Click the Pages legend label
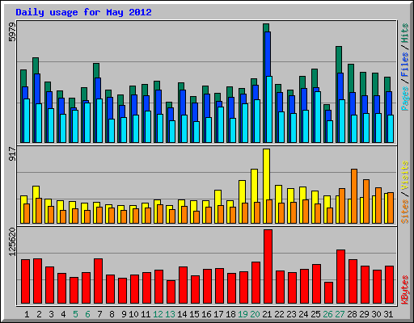Screen dimensions: 414x323 pos(405,99)
